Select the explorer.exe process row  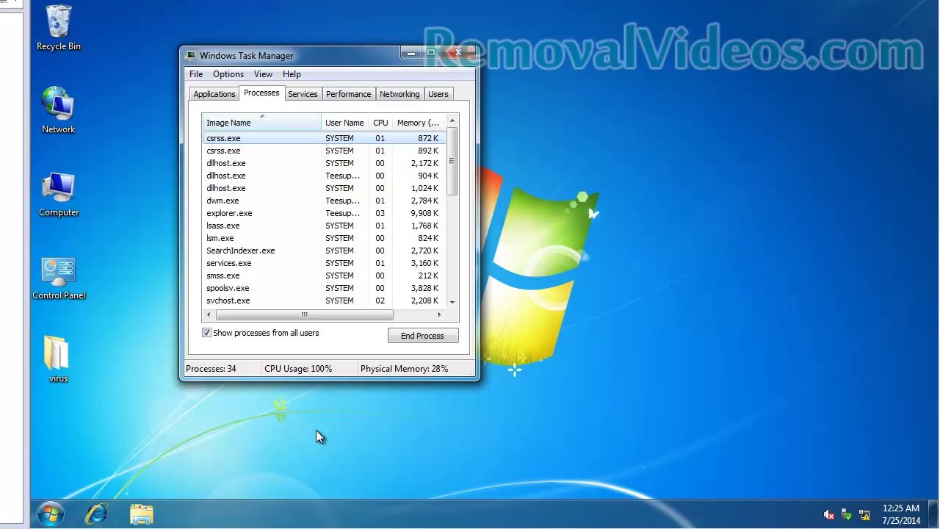[x=323, y=213]
